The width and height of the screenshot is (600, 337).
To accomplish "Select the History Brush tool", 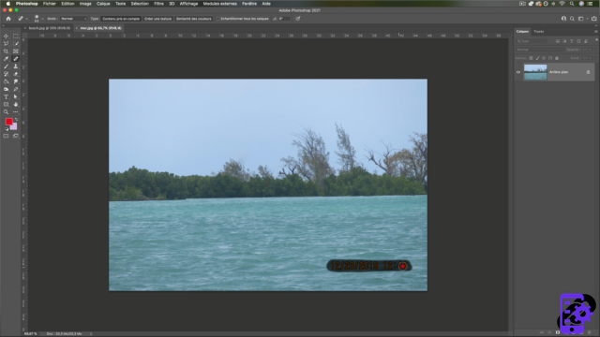I will (6, 74).
